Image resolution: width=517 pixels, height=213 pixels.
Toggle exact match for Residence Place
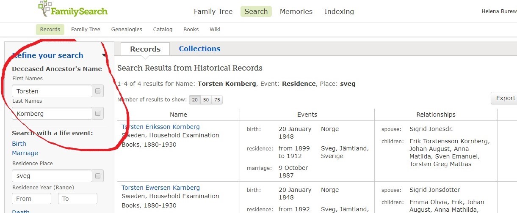pos(98,176)
